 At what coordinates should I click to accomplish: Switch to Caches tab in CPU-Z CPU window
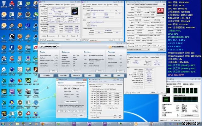(46, 4)
